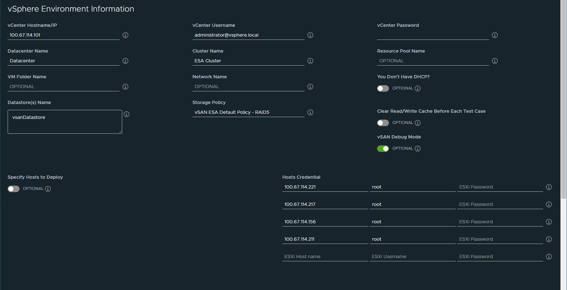The height and width of the screenshot is (290, 567).
Task: View Cluster Name help info icon
Action: (310, 61)
